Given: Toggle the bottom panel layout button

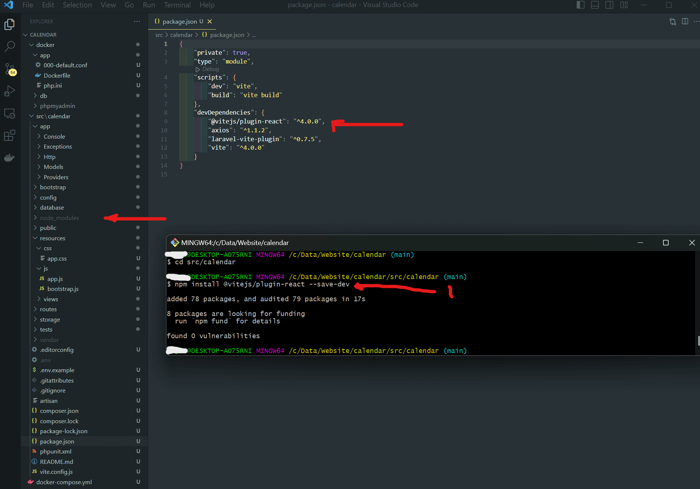Looking at the screenshot, I should [595, 5].
